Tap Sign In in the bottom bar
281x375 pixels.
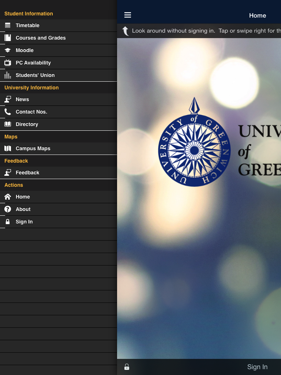click(x=257, y=367)
